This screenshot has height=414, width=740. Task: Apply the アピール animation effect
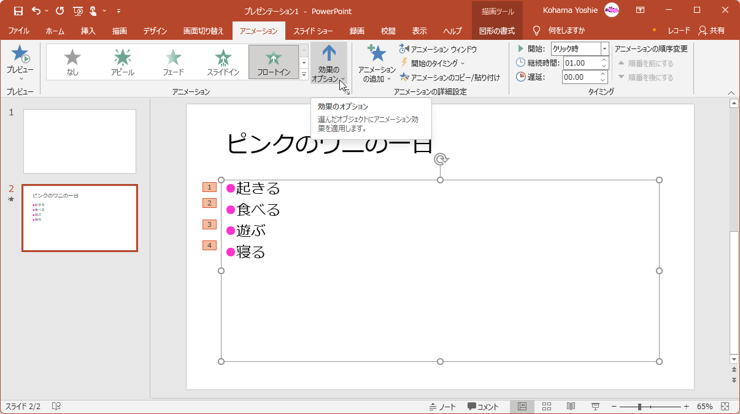(122, 61)
